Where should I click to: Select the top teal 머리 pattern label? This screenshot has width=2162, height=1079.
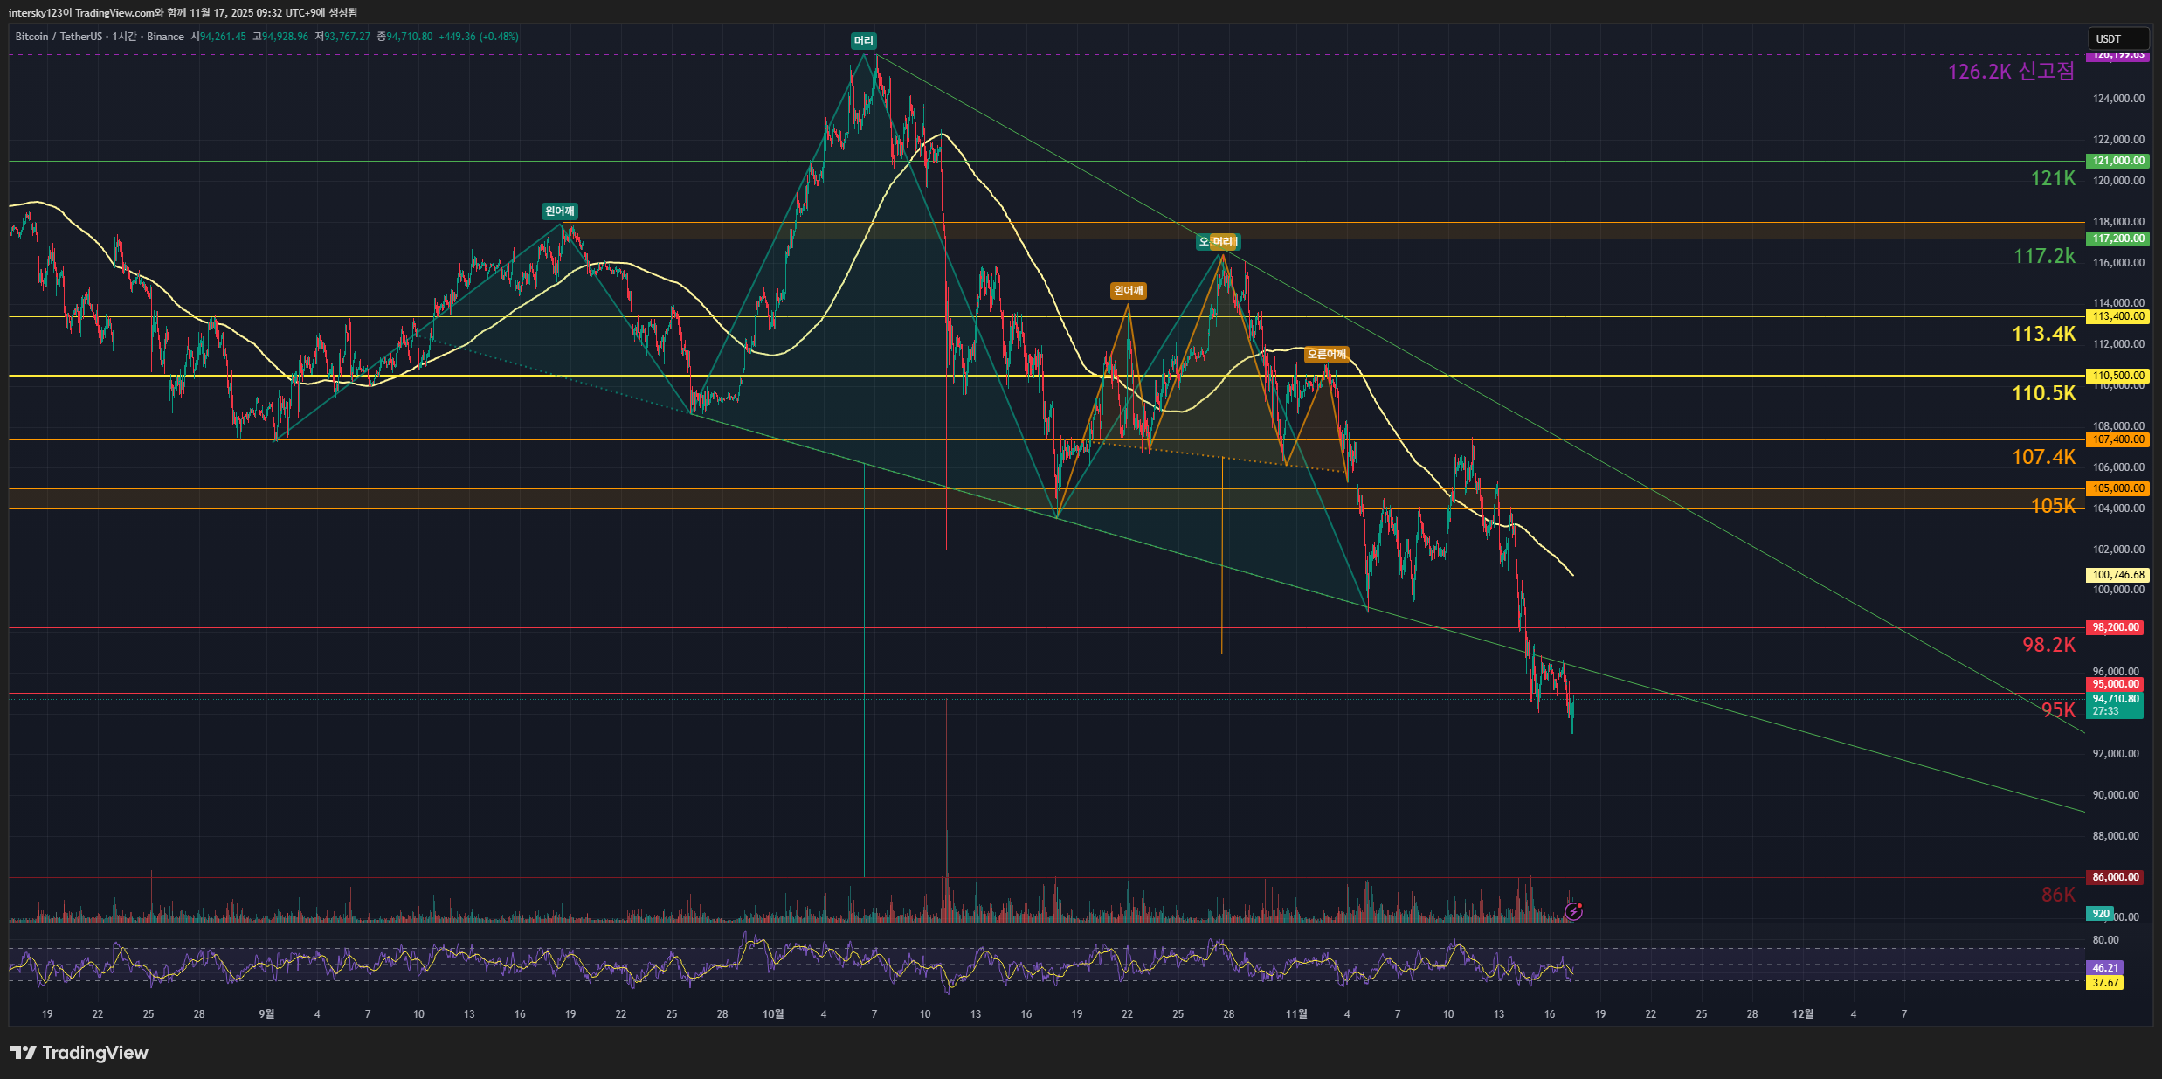[x=863, y=41]
